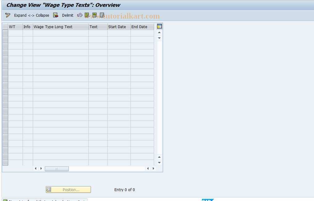The width and height of the screenshot is (314, 201).
Task: Click the first row Wage Type Long Text cell
Action: point(61,33)
